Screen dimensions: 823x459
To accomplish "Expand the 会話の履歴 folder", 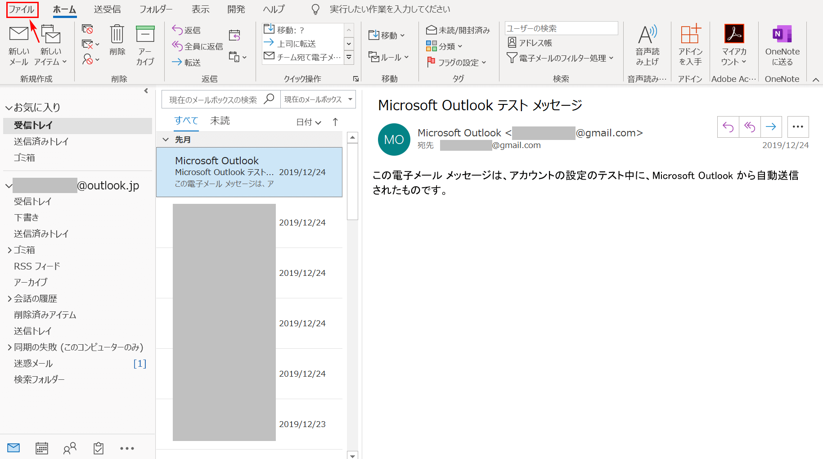I will pos(9,299).
